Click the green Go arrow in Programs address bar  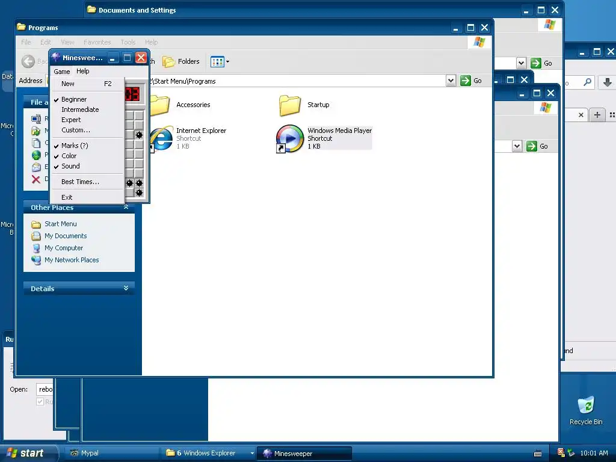coord(466,81)
